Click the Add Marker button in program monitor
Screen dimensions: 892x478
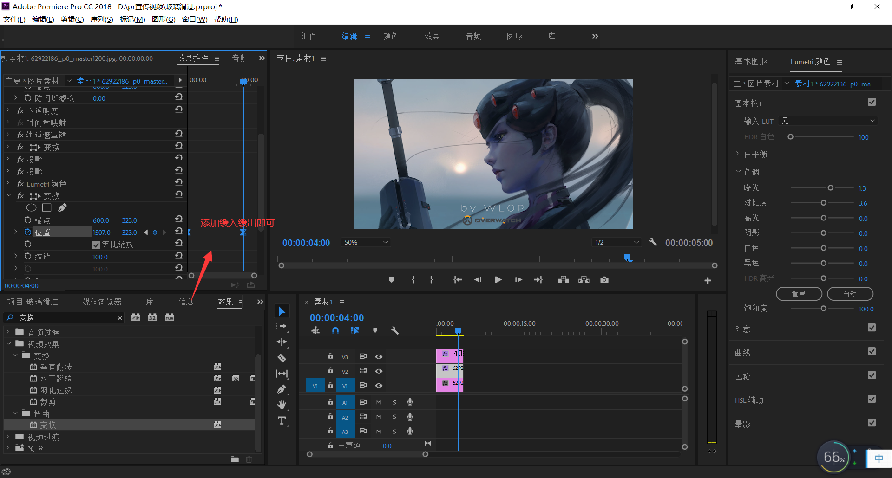(x=392, y=280)
